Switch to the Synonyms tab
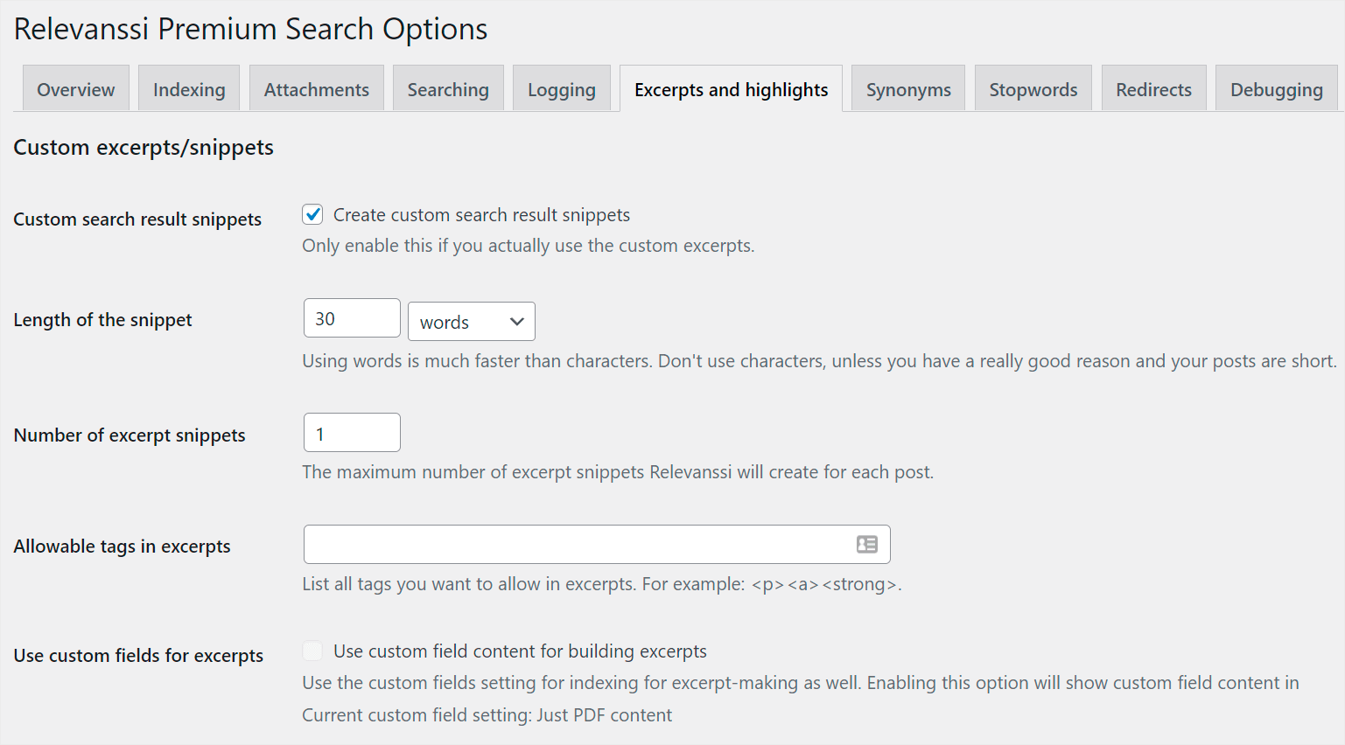The width and height of the screenshot is (1345, 745). point(908,89)
